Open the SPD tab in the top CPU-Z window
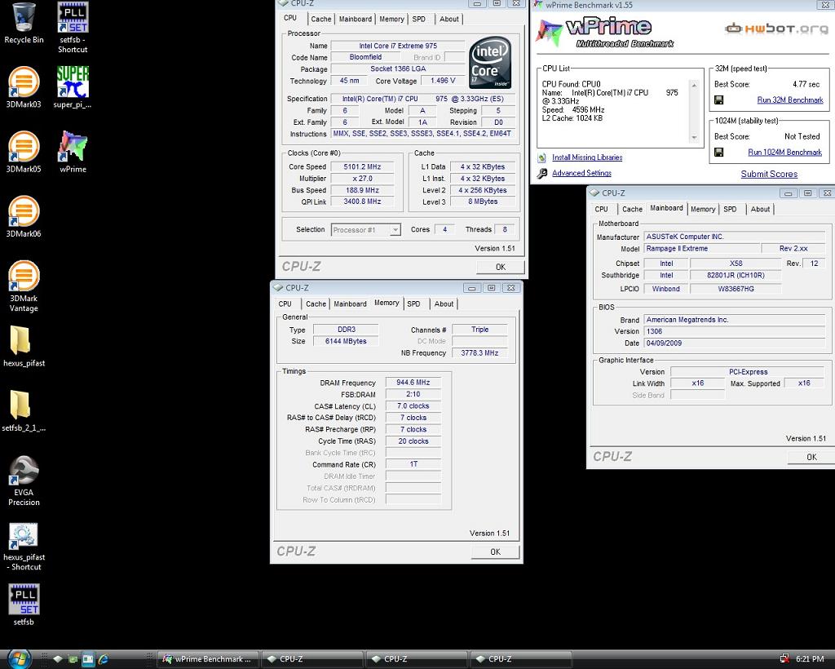This screenshot has height=669, width=835. pyautogui.click(x=419, y=20)
